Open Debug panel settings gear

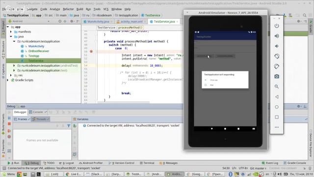299,106
